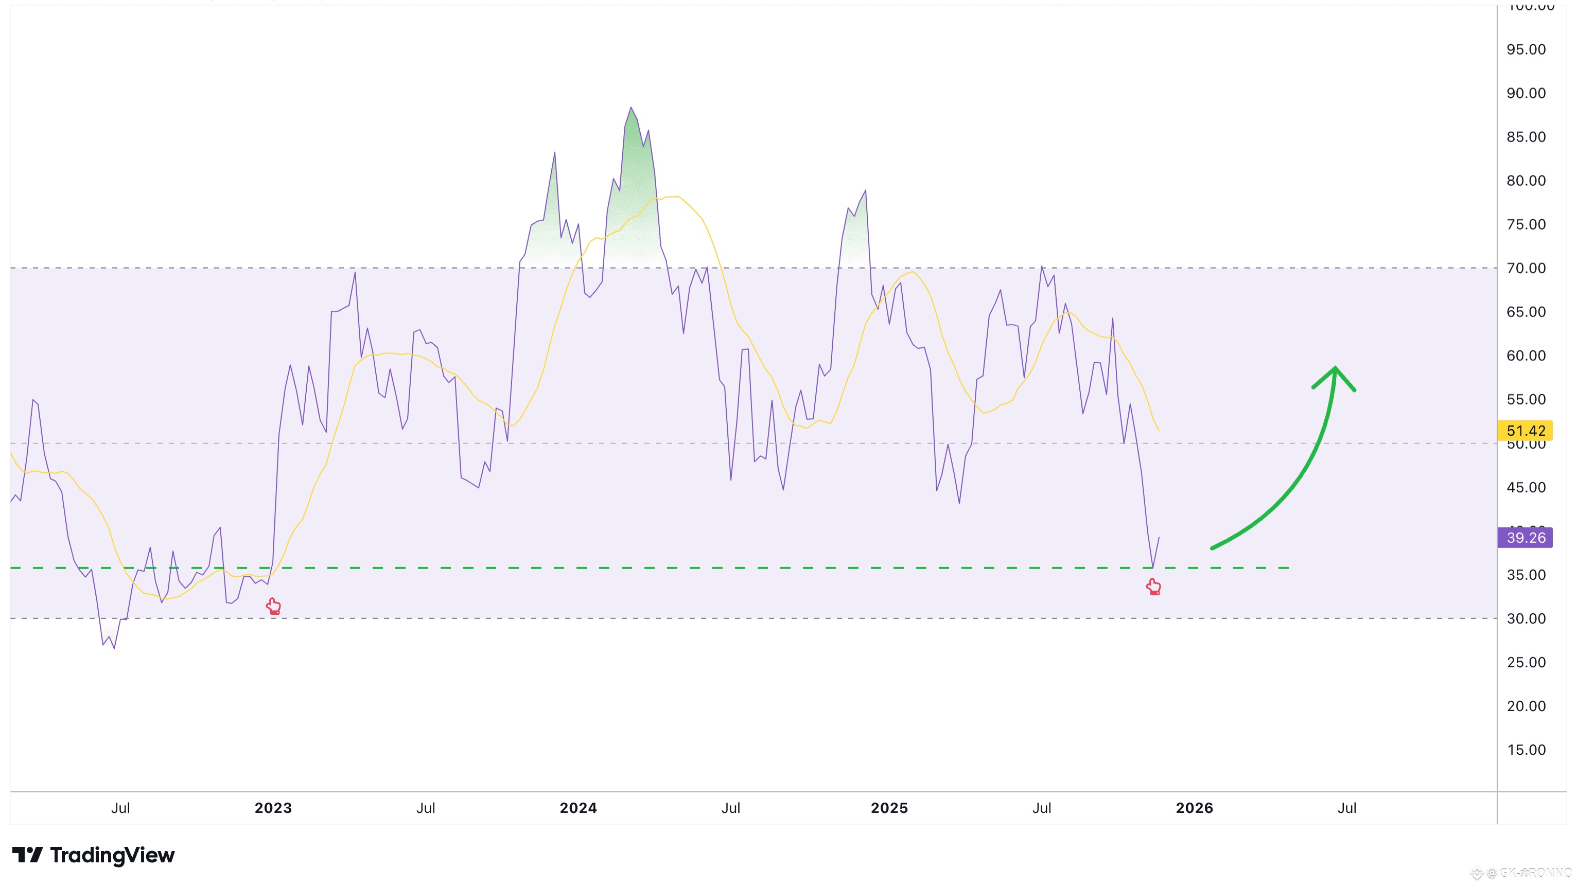Click the 2023 label on time axis
Image resolution: width=1577 pixels, height=886 pixels.
tap(273, 808)
